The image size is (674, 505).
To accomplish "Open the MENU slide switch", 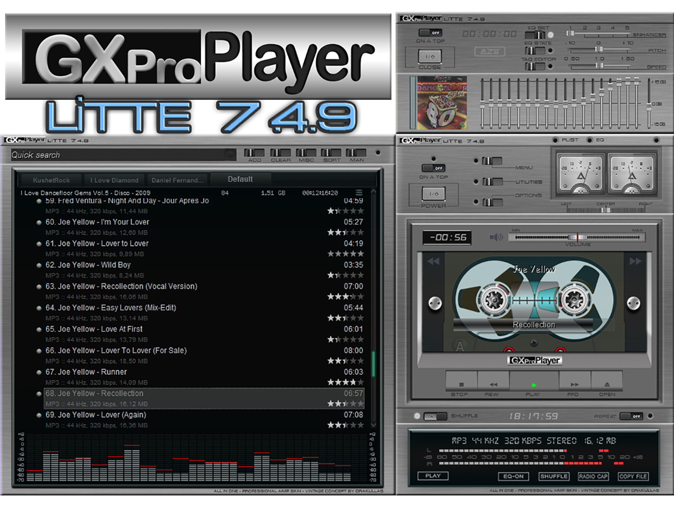I will pyautogui.click(x=493, y=161).
